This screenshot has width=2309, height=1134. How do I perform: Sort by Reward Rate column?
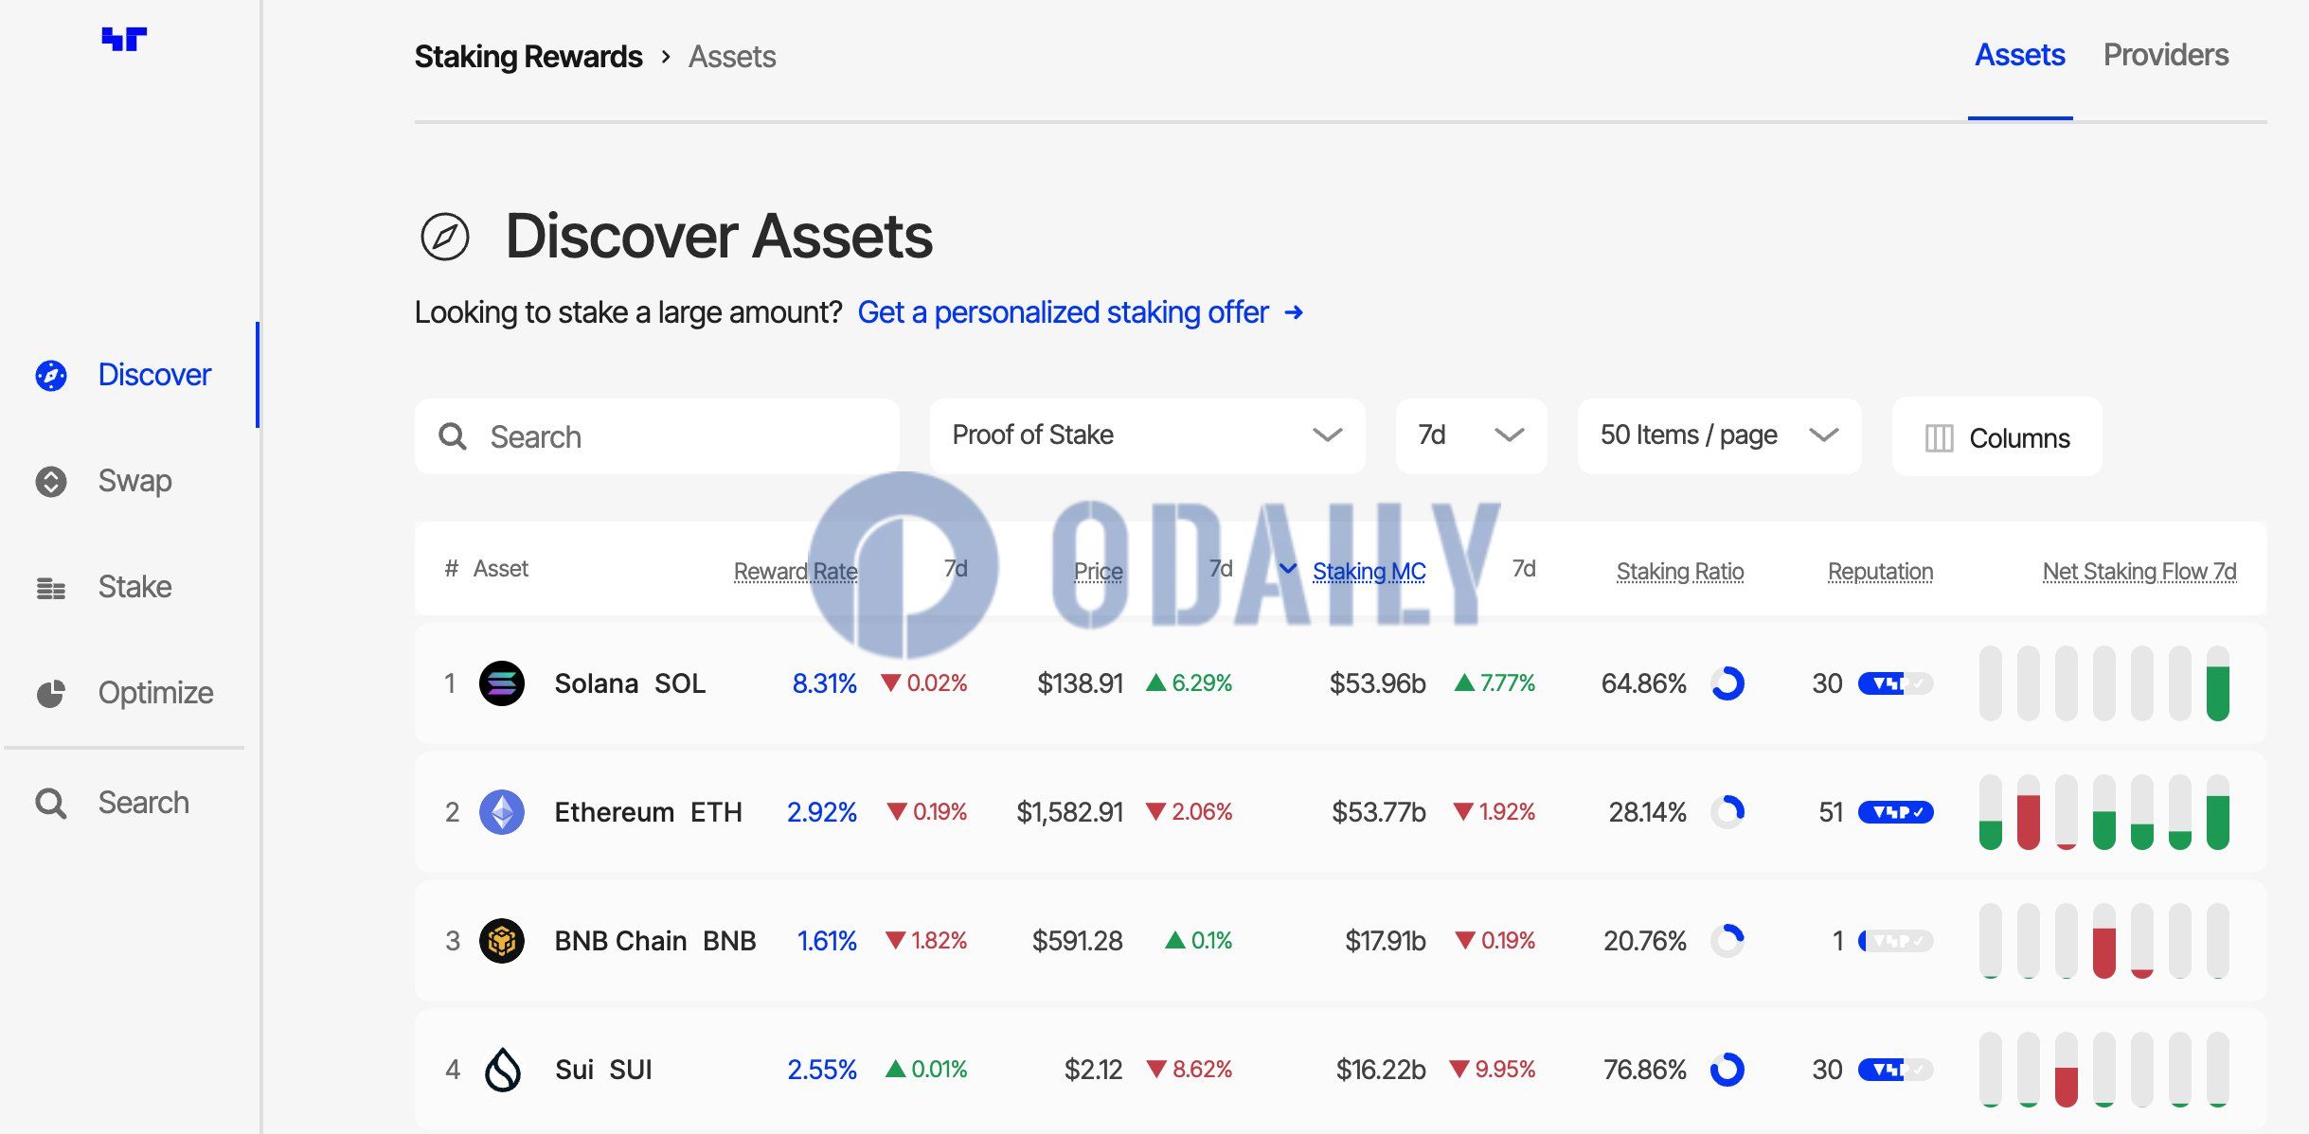796,571
